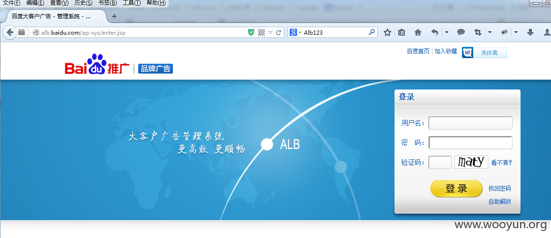Click the globe site identity icon
This screenshot has height=238, width=551.
36,33
